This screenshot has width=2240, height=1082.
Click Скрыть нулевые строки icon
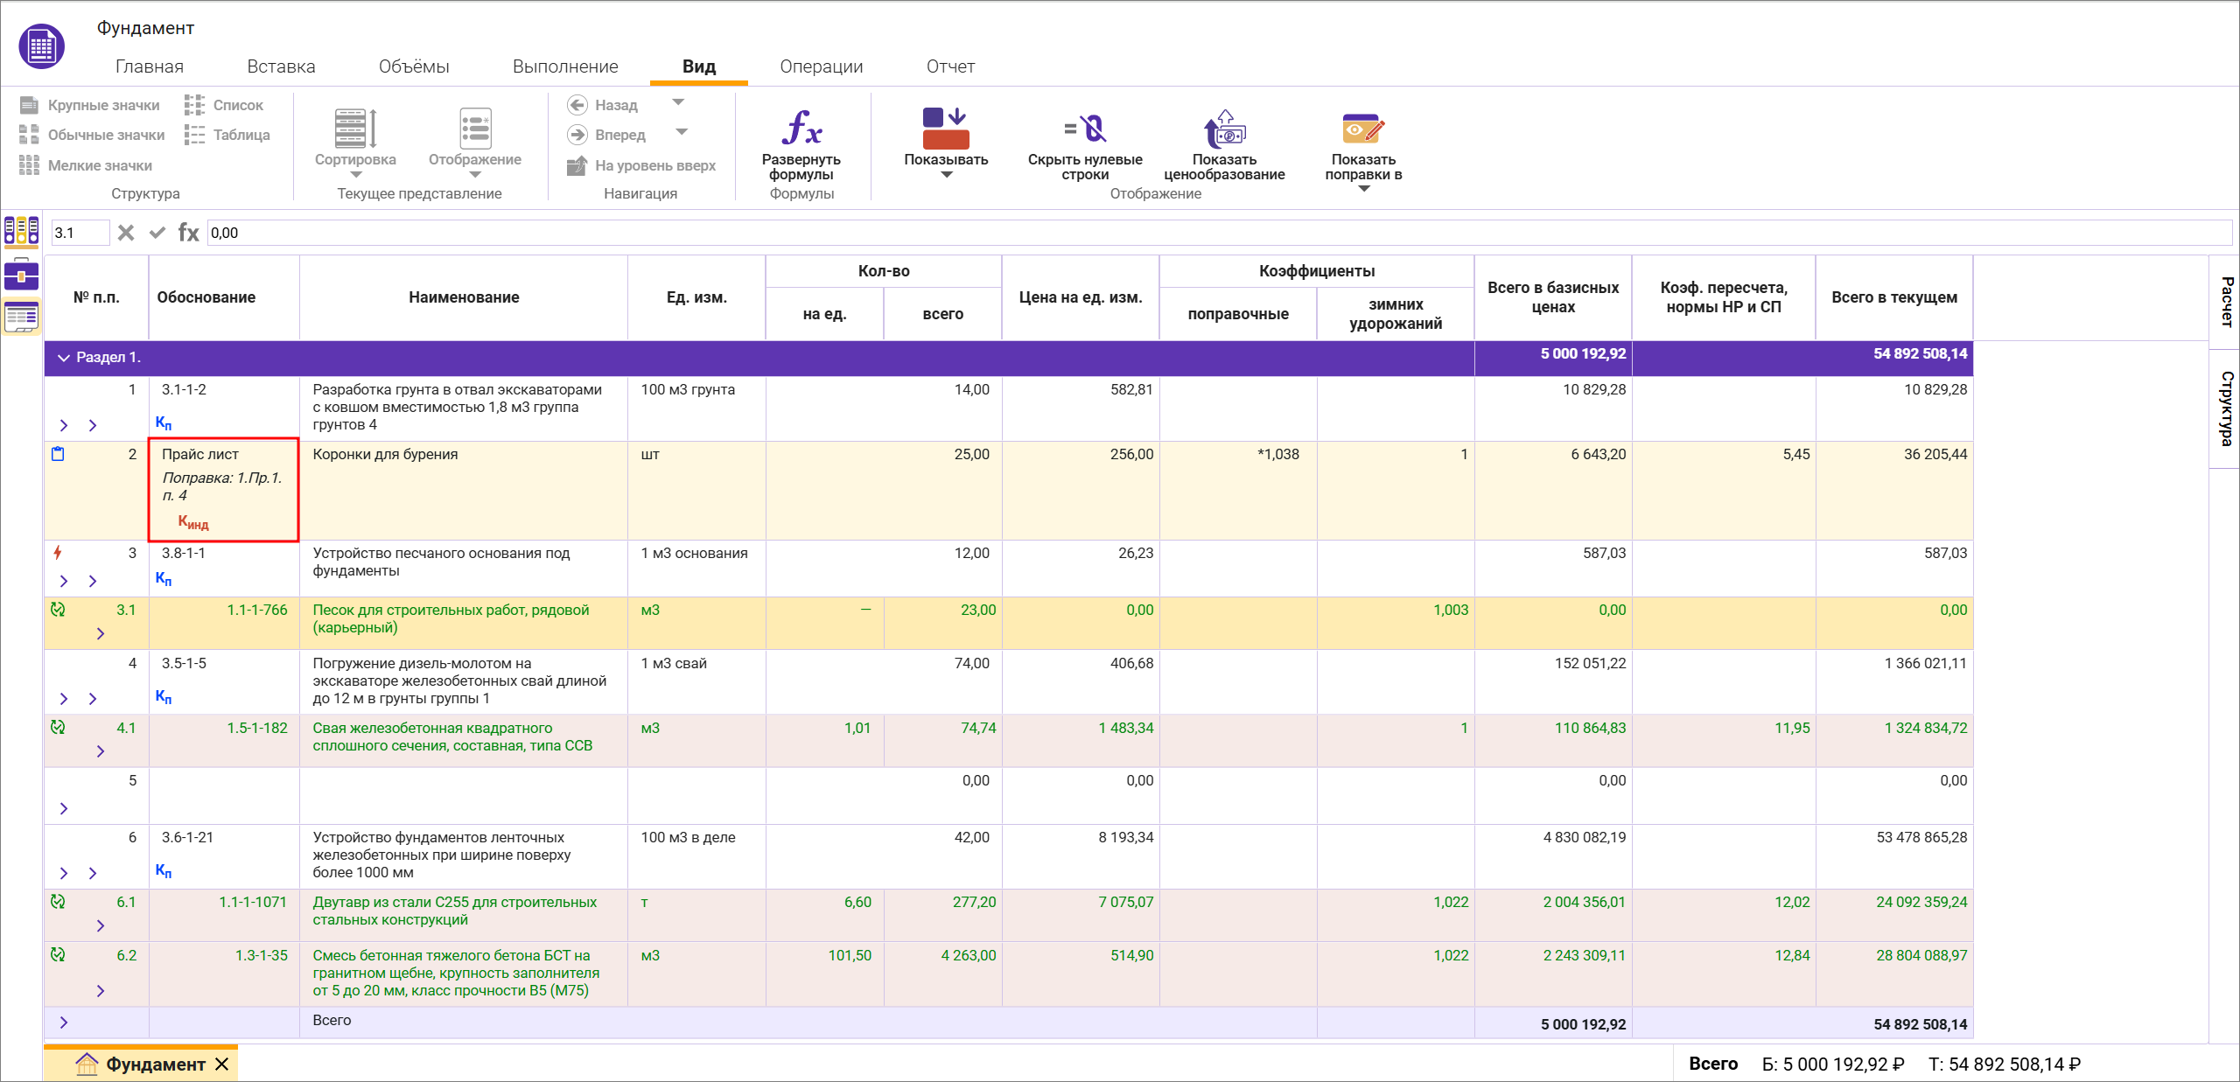pyautogui.click(x=1084, y=129)
